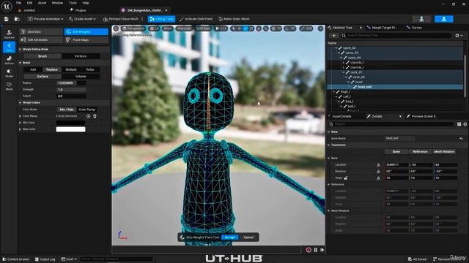This screenshot has height=263, width=469.
Task: Open the Cmd dropdown in status bar
Action: [69, 259]
